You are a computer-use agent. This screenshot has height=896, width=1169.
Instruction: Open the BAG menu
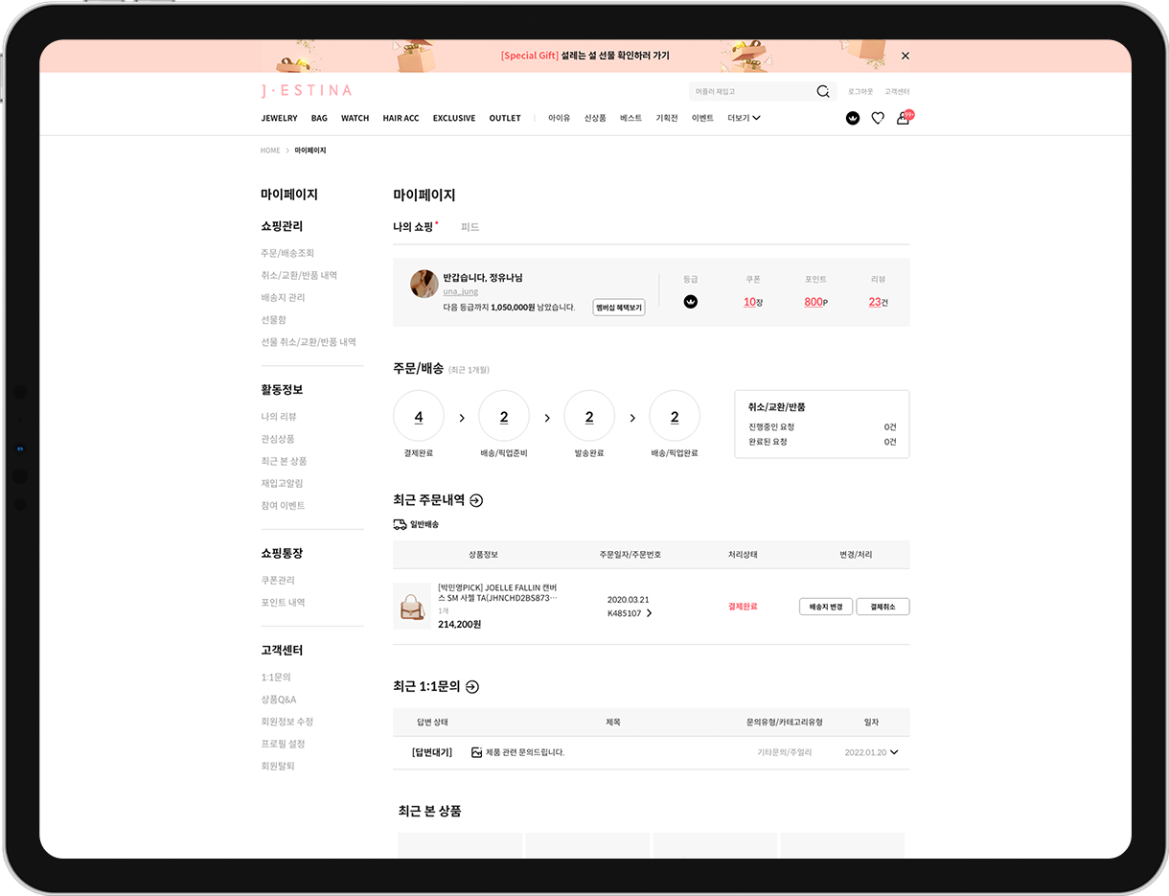(319, 118)
